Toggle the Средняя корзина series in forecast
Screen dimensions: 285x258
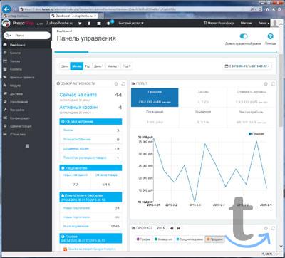click(190, 239)
